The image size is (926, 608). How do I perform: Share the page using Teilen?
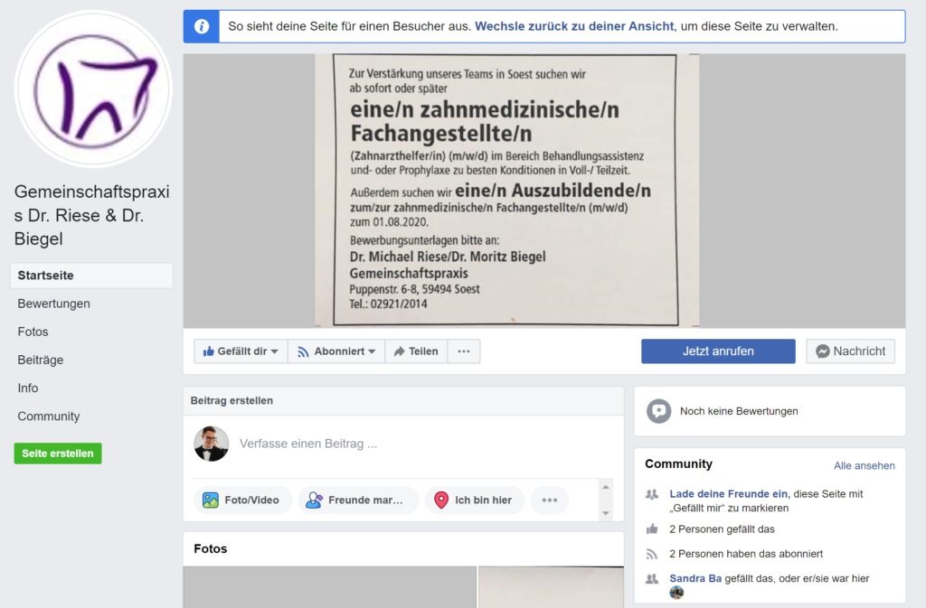click(416, 351)
